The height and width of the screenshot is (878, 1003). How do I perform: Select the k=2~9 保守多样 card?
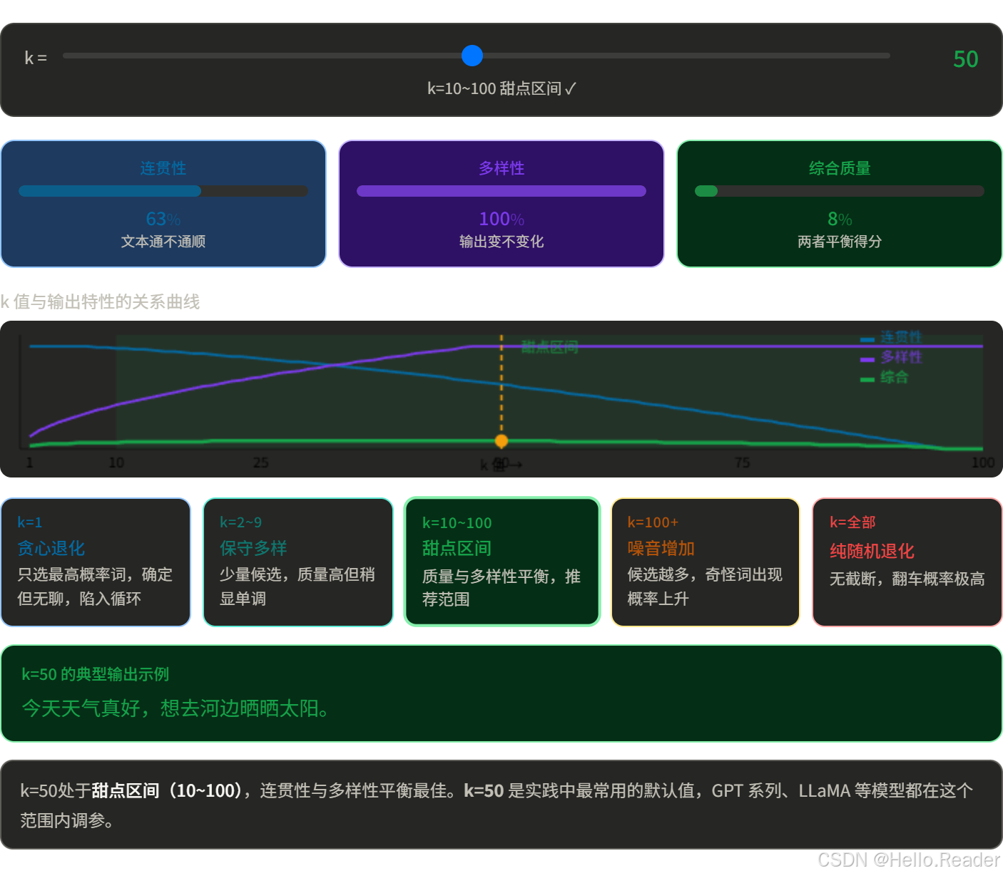coord(298,562)
